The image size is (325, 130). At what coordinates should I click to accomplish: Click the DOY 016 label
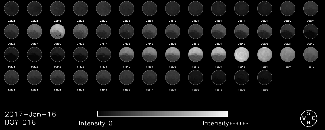click(20, 122)
